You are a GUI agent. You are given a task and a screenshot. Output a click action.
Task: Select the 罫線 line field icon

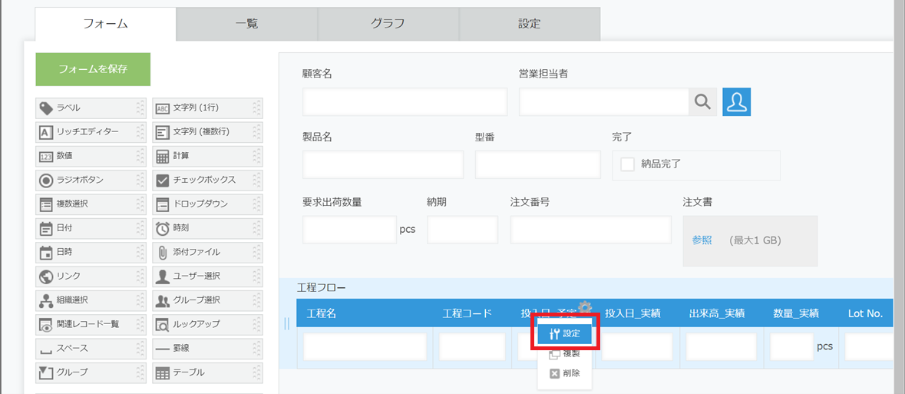(163, 349)
